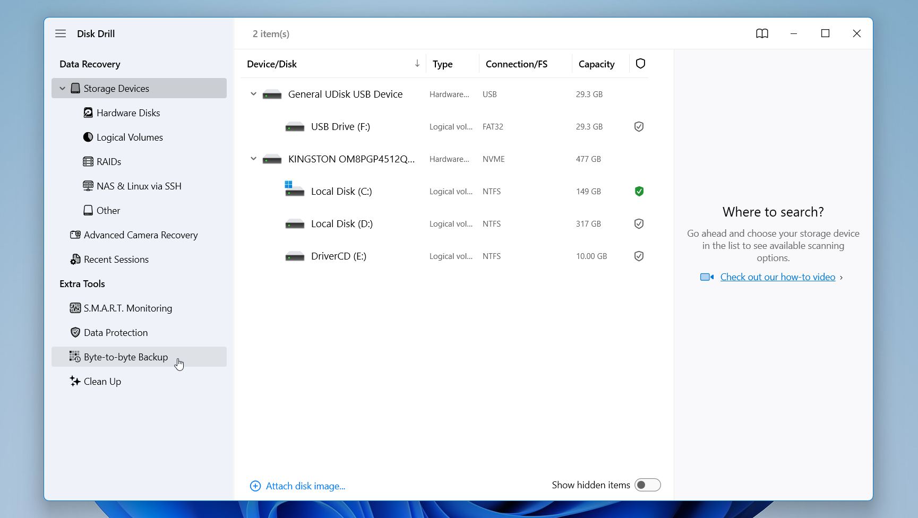Open Data Protection tool
This screenshot has height=518, width=918.
(116, 332)
